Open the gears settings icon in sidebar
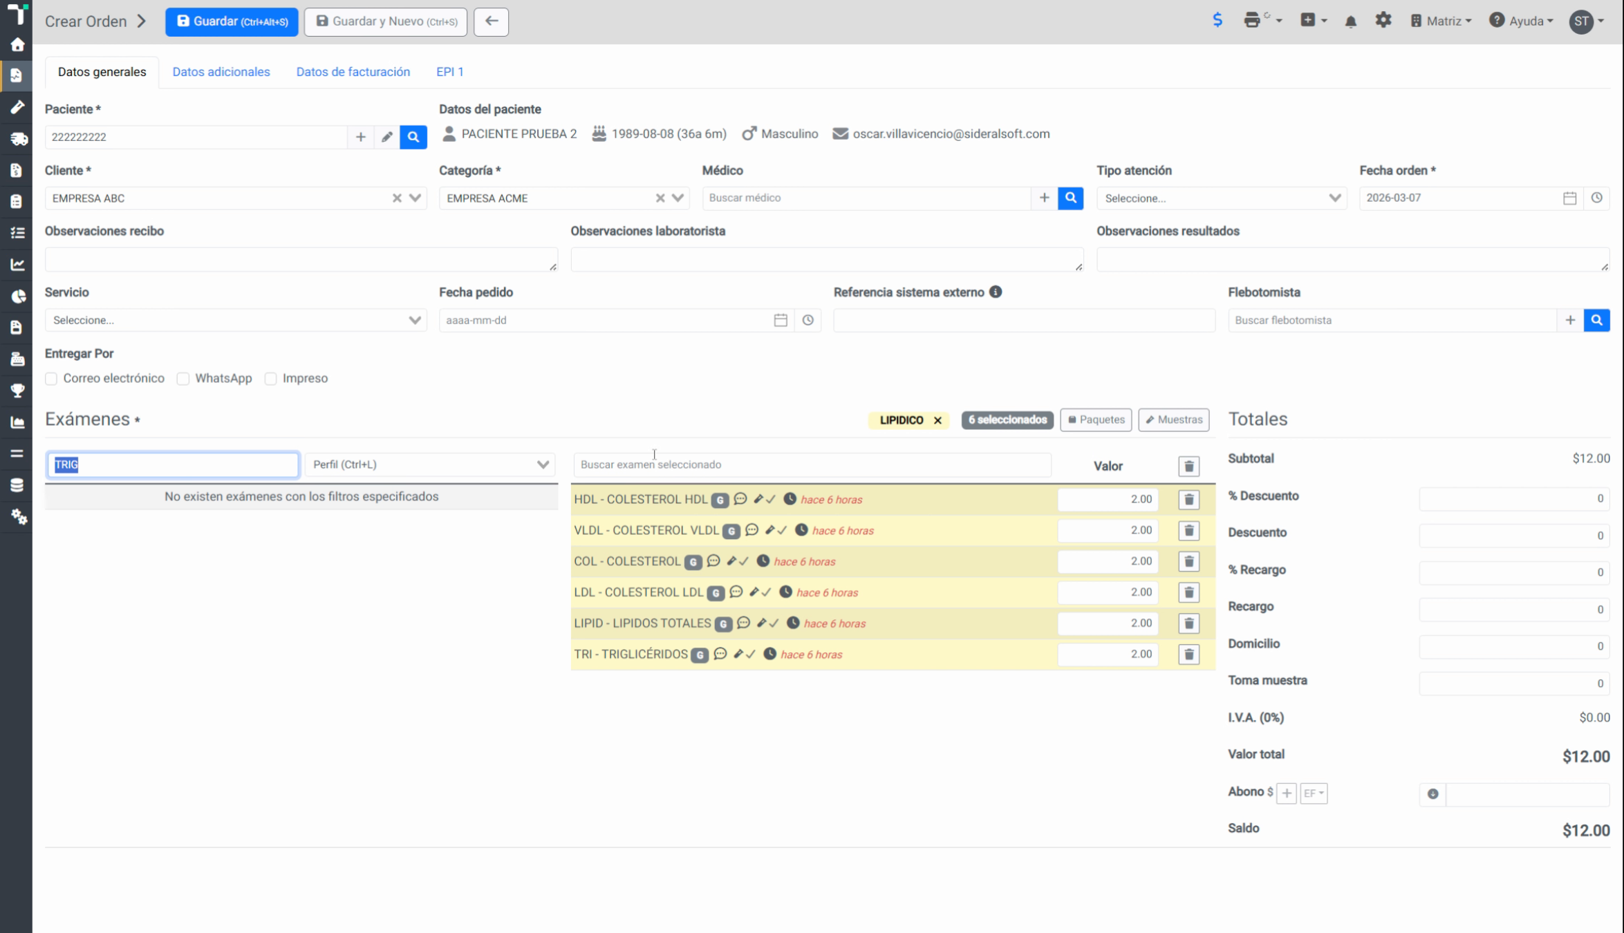Viewport: 1624px width, 933px height. tap(18, 516)
